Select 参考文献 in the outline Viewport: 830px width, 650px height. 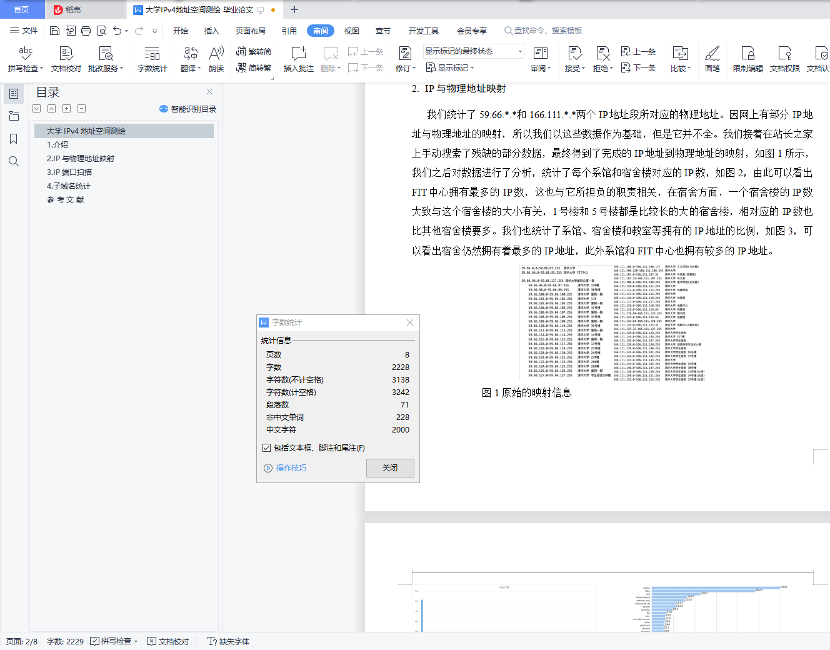[66, 199]
